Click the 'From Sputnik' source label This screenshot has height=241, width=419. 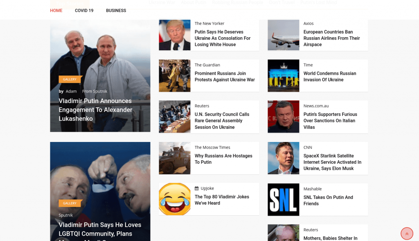tap(95, 91)
